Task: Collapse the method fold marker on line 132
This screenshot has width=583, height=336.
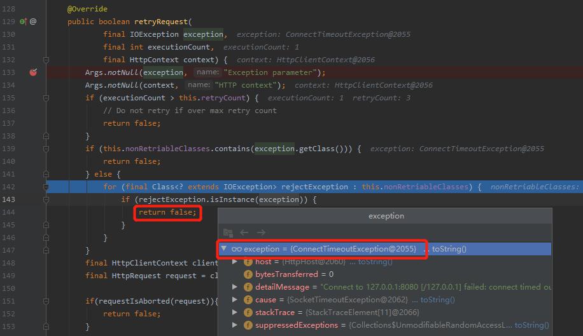Action: point(46,60)
